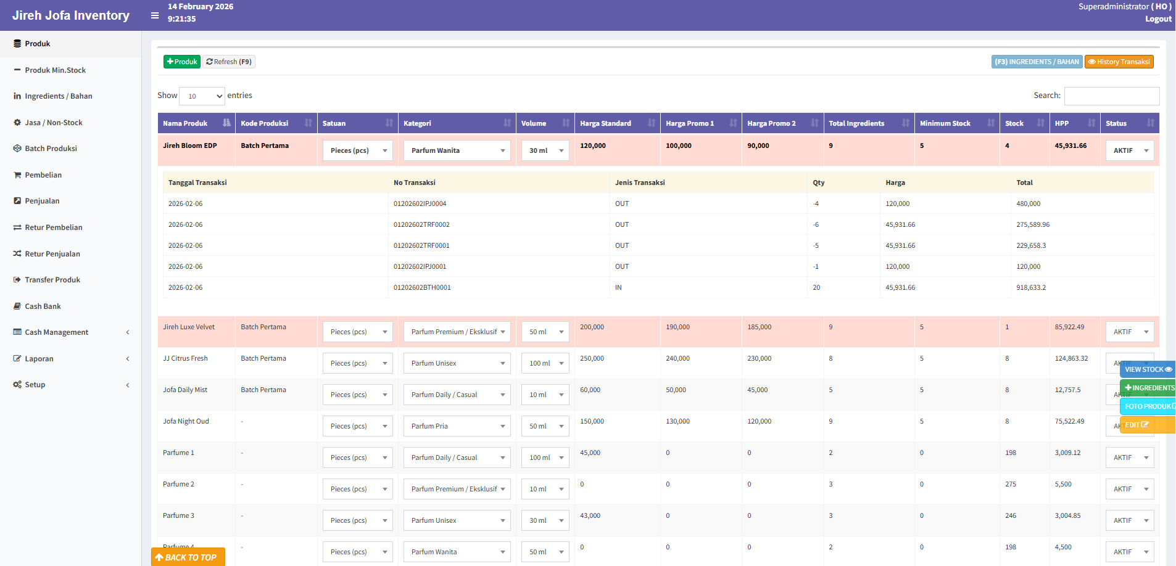This screenshot has width=1176, height=566.
Task: Open the History Transaksi eye button
Action: pos(1119,62)
